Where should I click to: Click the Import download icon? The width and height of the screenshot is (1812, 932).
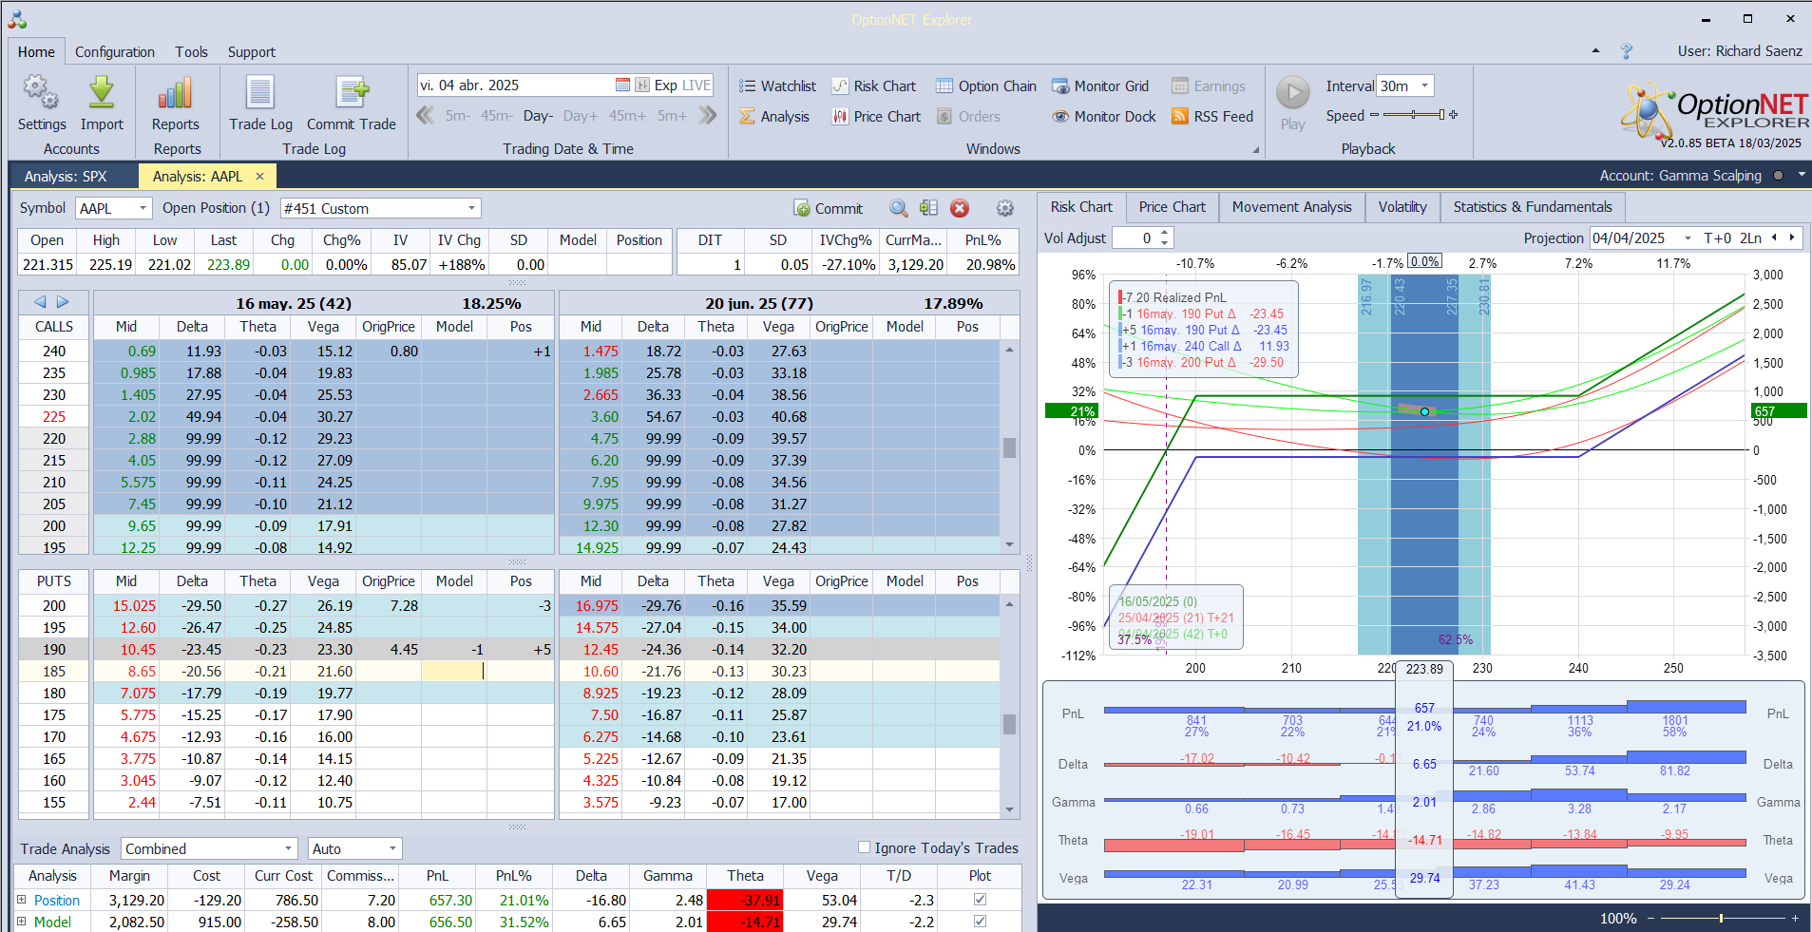102,93
